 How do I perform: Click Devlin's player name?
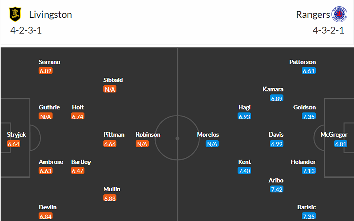[49, 207]
